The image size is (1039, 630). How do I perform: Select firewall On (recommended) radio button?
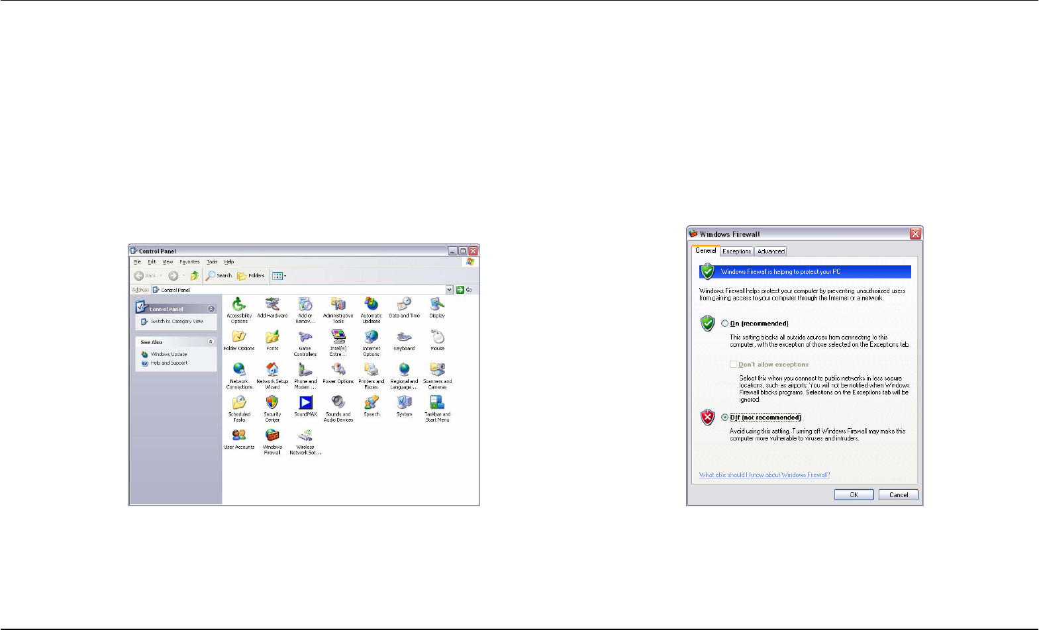725,324
